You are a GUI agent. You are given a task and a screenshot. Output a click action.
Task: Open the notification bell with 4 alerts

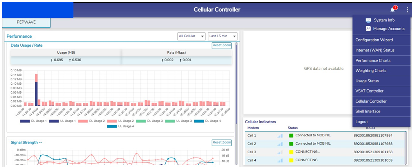tap(393, 10)
